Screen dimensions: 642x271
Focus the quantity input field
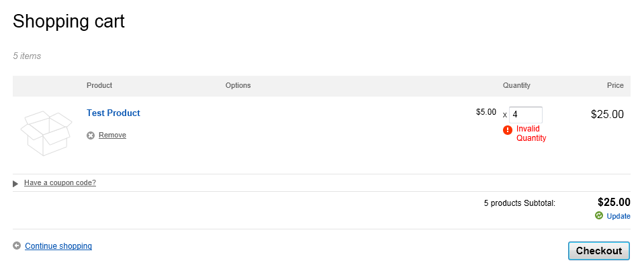pos(525,115)
